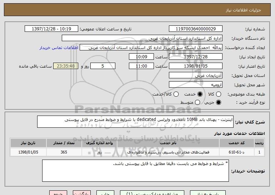The width and height of the screenshot is (275, 195).
Task: Click the جزئیات اطلاعات نیاز header title
Action: pos(243,10)
